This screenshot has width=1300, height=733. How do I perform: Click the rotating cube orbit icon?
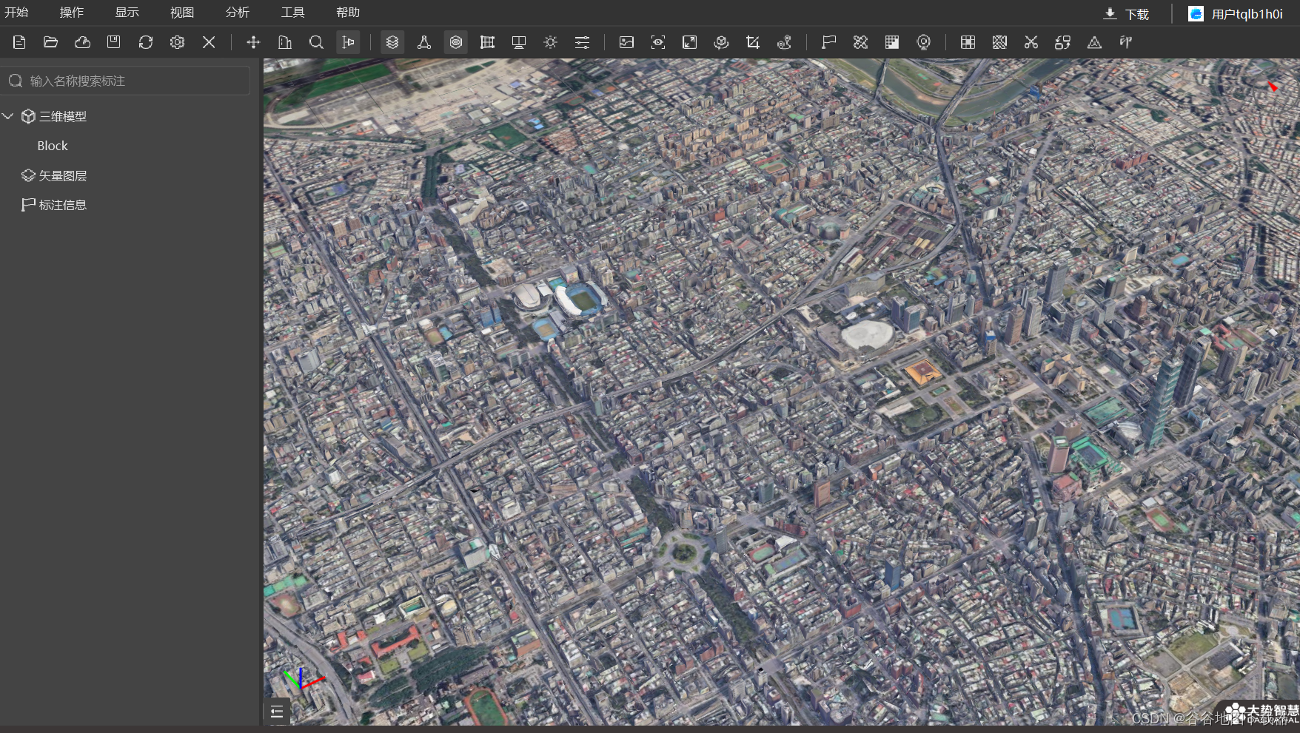(721, 42)
